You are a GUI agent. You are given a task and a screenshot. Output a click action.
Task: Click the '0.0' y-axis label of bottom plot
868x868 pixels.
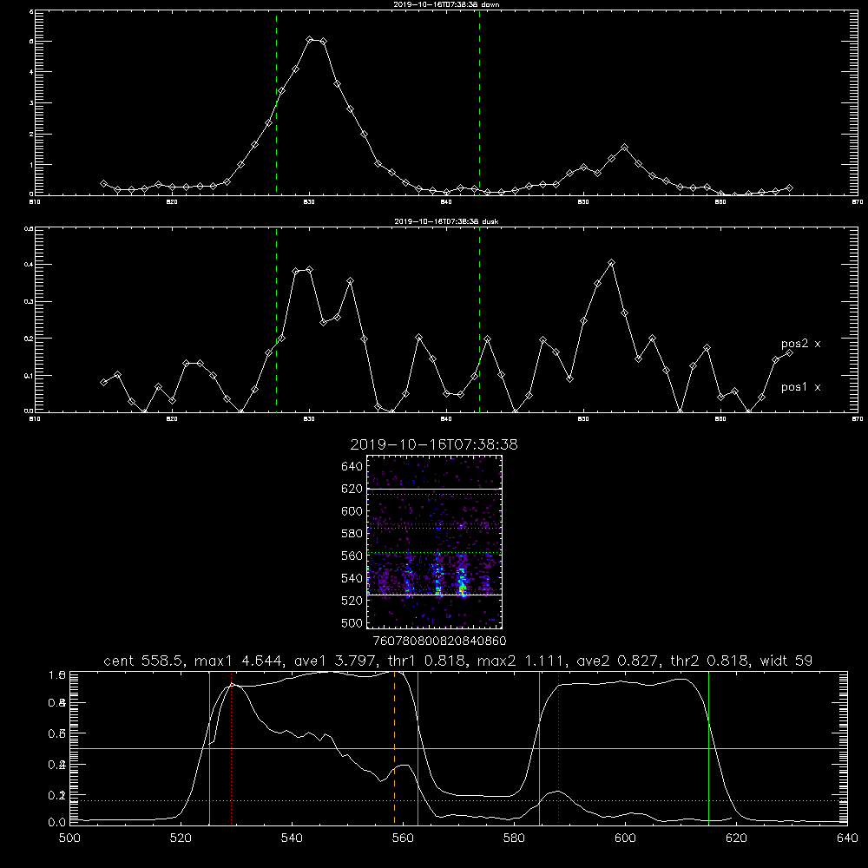click(57, 823)
